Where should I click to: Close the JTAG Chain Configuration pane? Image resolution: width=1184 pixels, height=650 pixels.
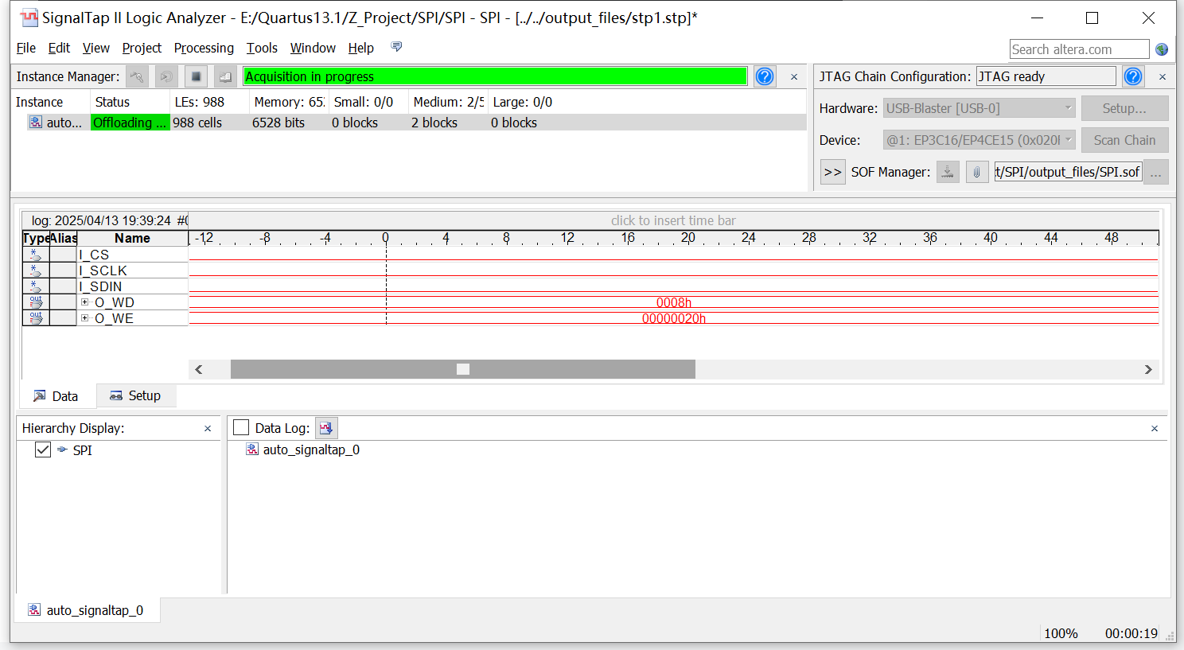tap(1163, 76)
